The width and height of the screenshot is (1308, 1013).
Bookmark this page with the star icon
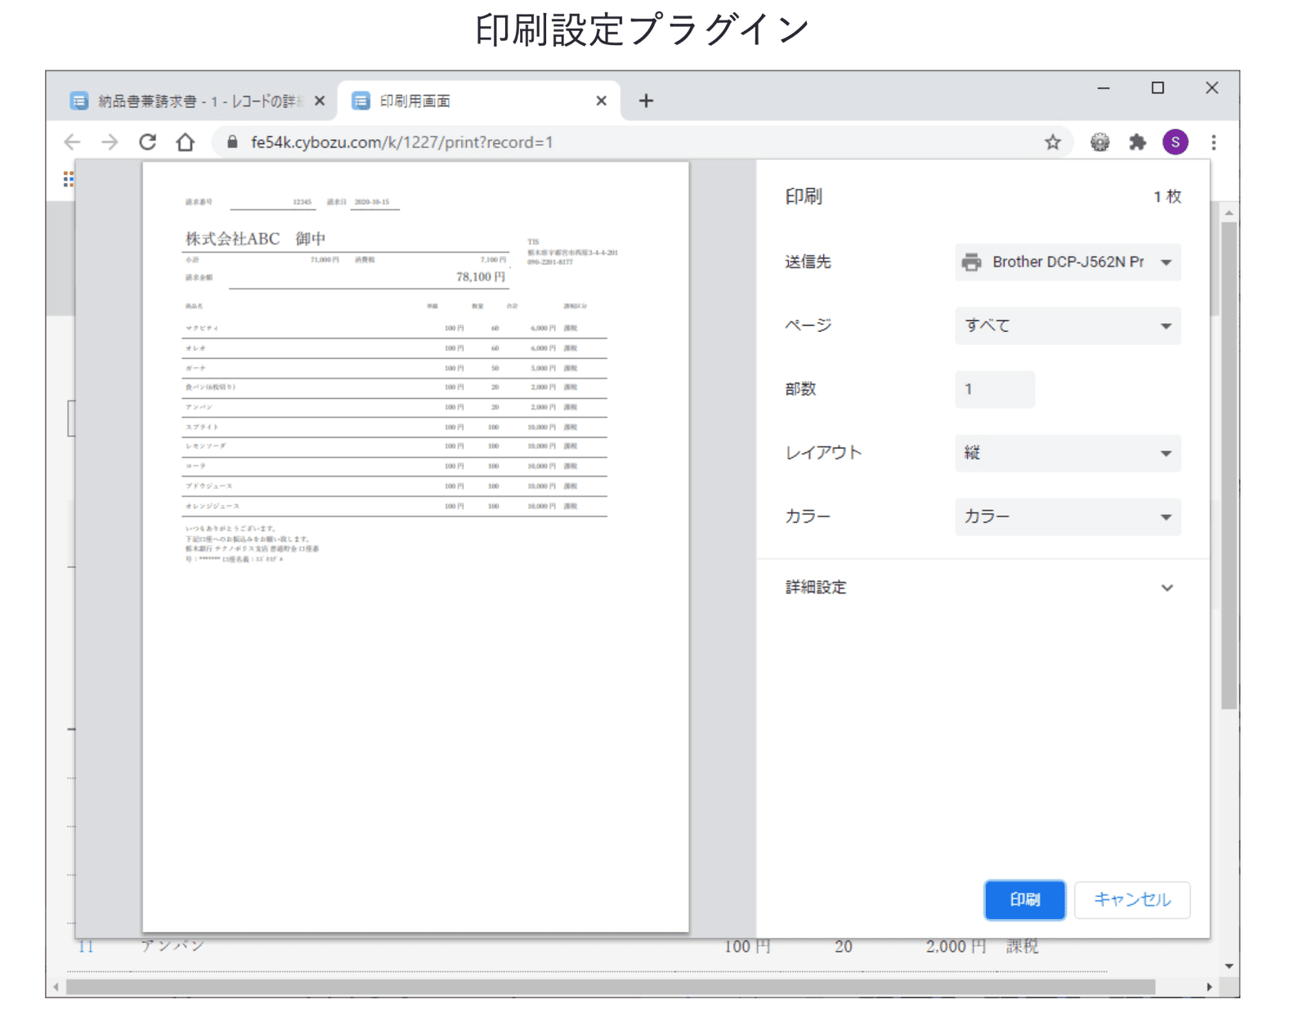point(1052,142)
